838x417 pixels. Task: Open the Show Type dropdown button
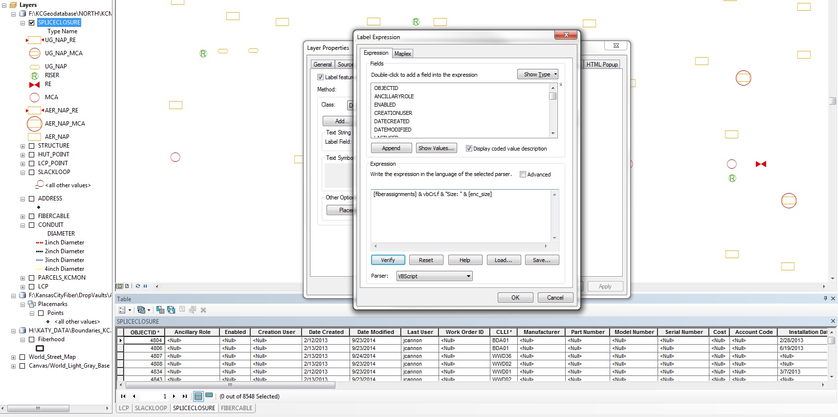point(538,74)
